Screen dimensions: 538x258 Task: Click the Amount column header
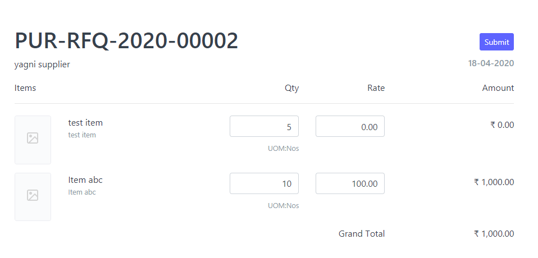coord(498,88)
